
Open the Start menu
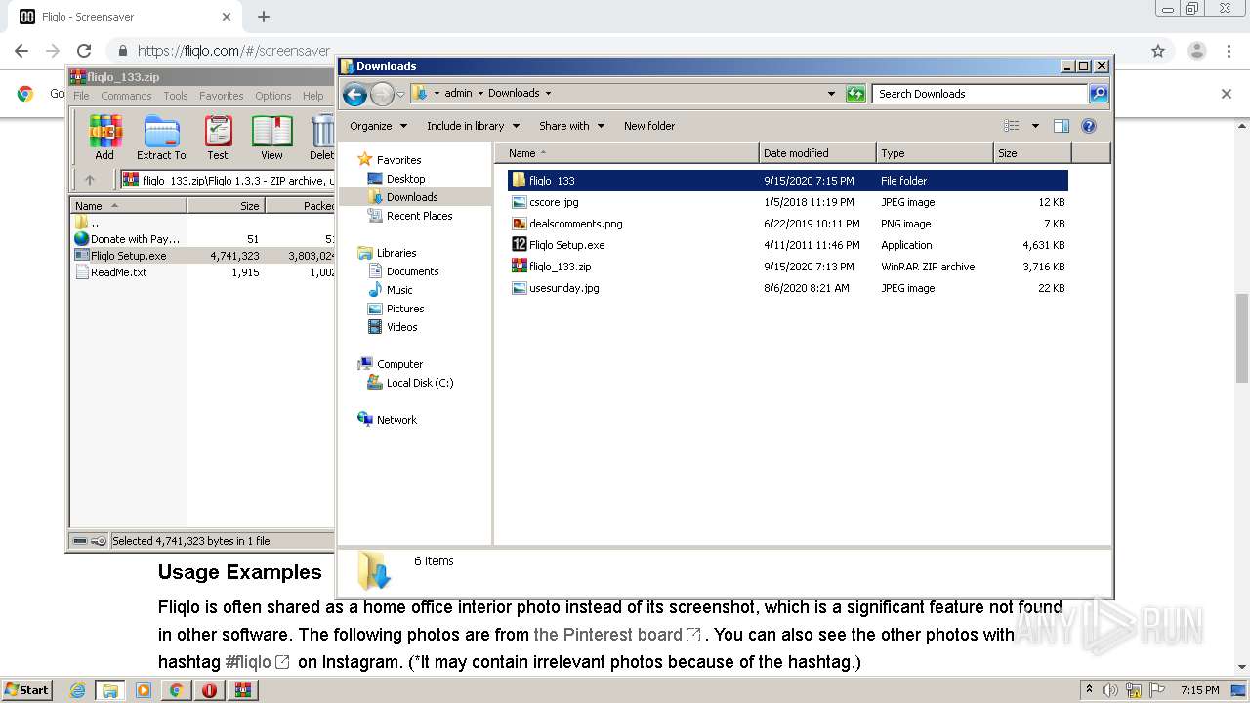click(26, 690)
